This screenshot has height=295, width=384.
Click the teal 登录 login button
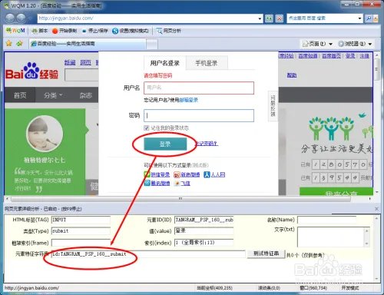(165, 144)
